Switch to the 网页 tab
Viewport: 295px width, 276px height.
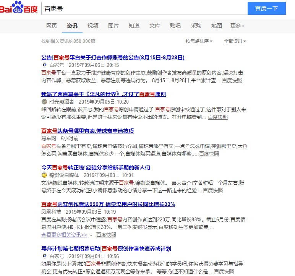tap(52, 26)
